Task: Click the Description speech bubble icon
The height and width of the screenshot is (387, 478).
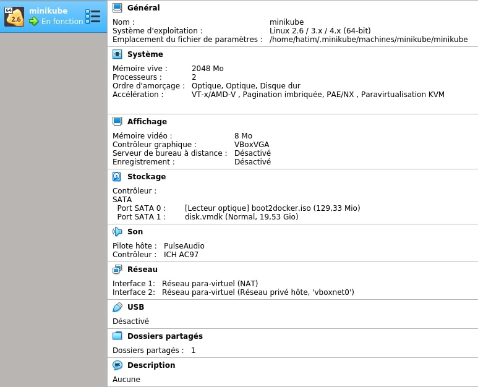Action: coord(117,365)
